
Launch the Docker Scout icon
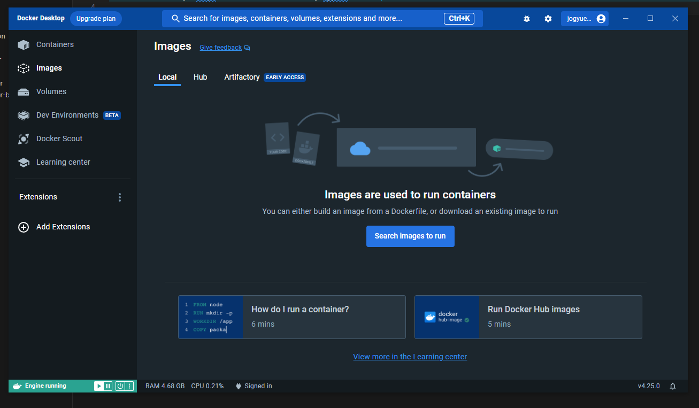point(24,139)
